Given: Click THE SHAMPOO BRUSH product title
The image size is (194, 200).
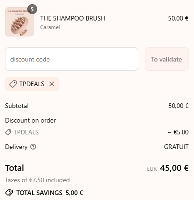Looking at the screenshot, I should pos(73,18).
